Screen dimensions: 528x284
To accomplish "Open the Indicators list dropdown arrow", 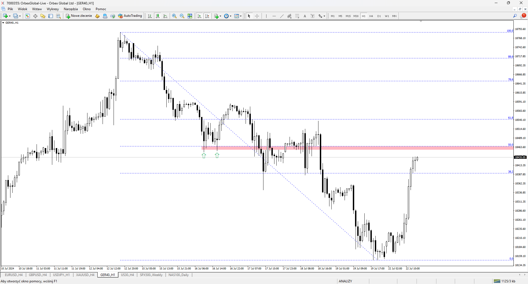I will point(221,16).
